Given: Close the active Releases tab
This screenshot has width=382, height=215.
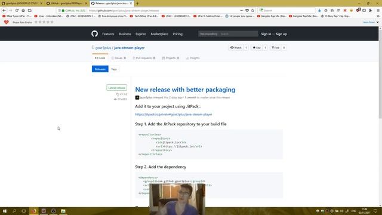Looking at the screenshot, I should point(131,4).
